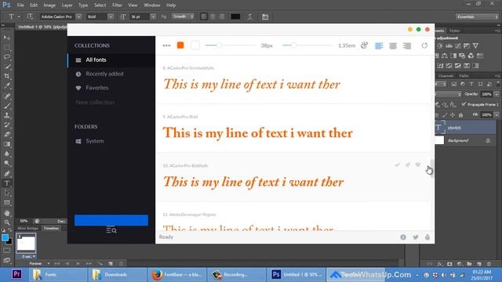Open the File menu

(20, 5)
